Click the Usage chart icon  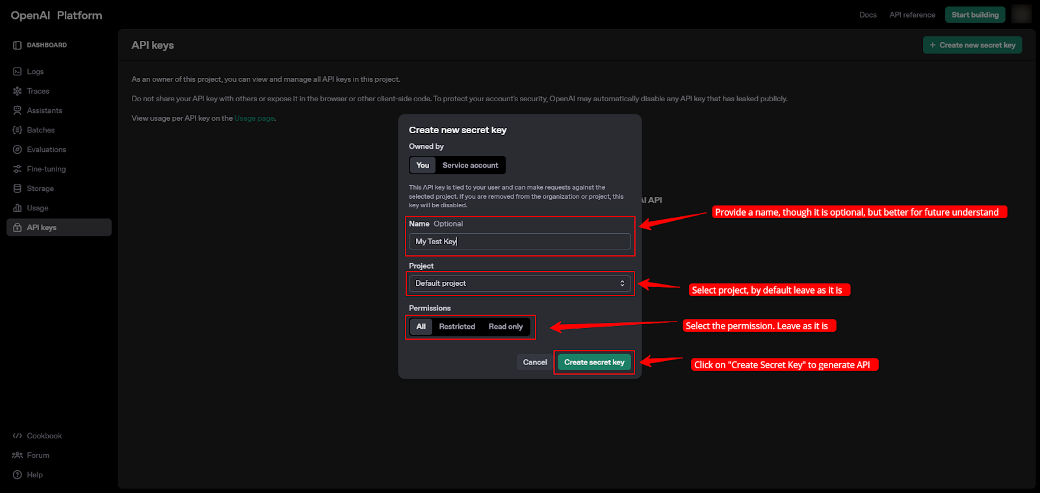[18, 208]
